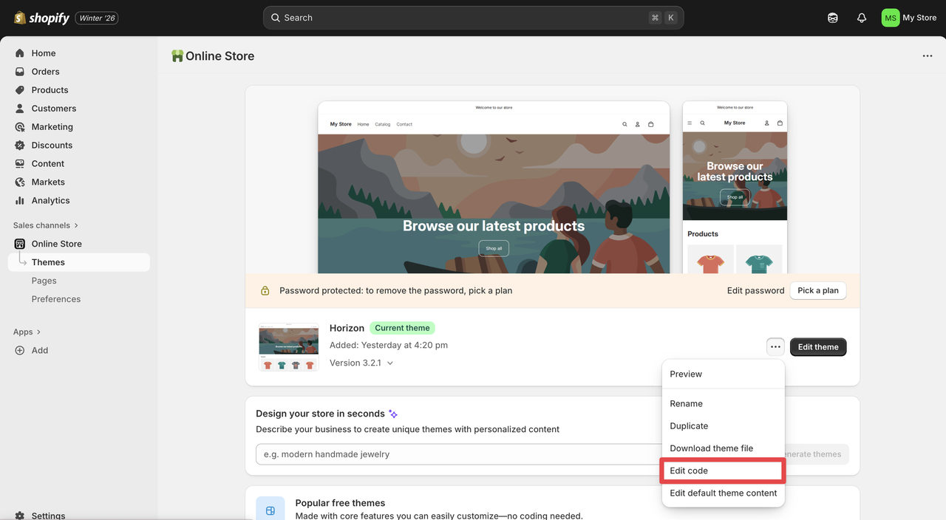Image resolution: width=946 pixels, height=520 pixels.
Task: Open the Analytics section
Action: 52,200
